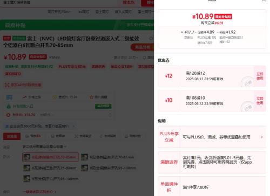
Task: Click the ¥10 coupon amount
Action: tap(168, 100)
